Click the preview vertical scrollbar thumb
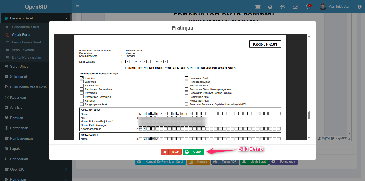The width and height of the screenshot is (365, 181). pos(309,115)
